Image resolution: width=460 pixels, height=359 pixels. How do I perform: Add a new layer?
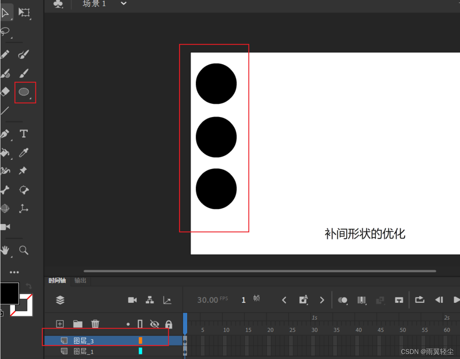click(x=60, y=324)
